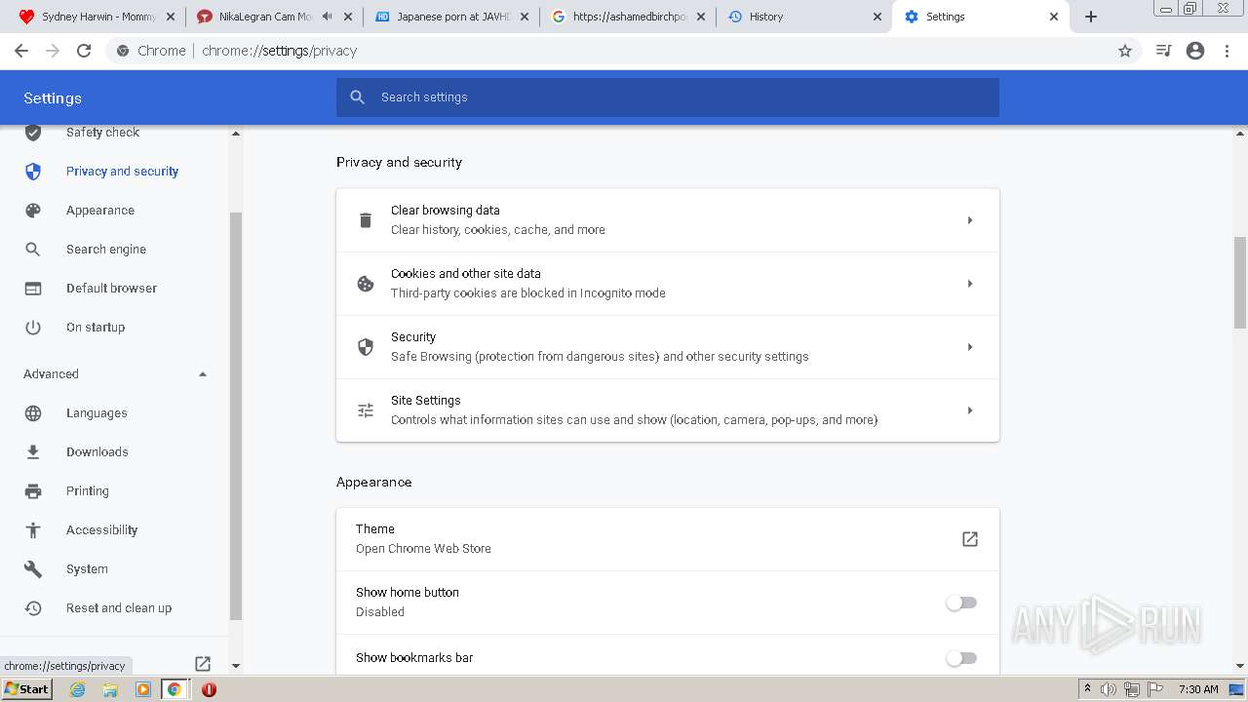Click the 7:30 AM clock in the tray

(1198, 689)
